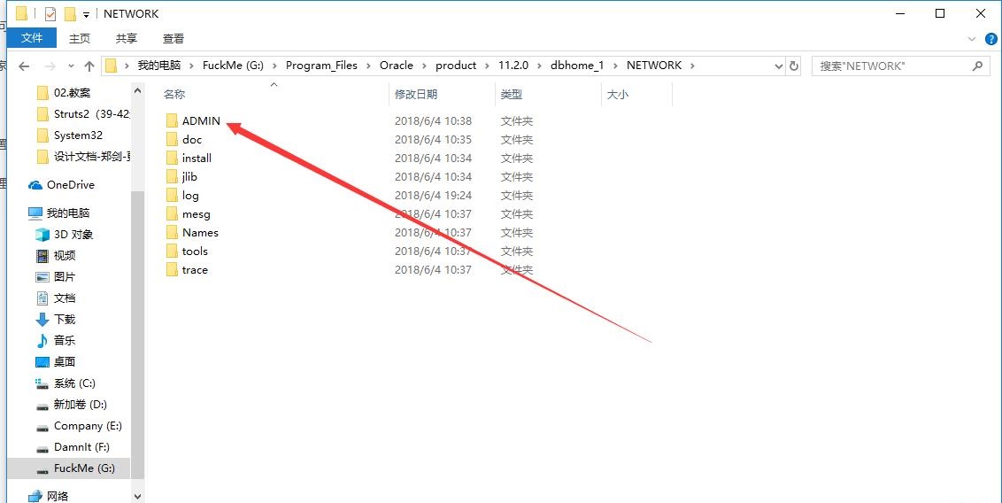
Task: Click dbhome_1 in the address breadcrumb
Action: click(577, 66)
